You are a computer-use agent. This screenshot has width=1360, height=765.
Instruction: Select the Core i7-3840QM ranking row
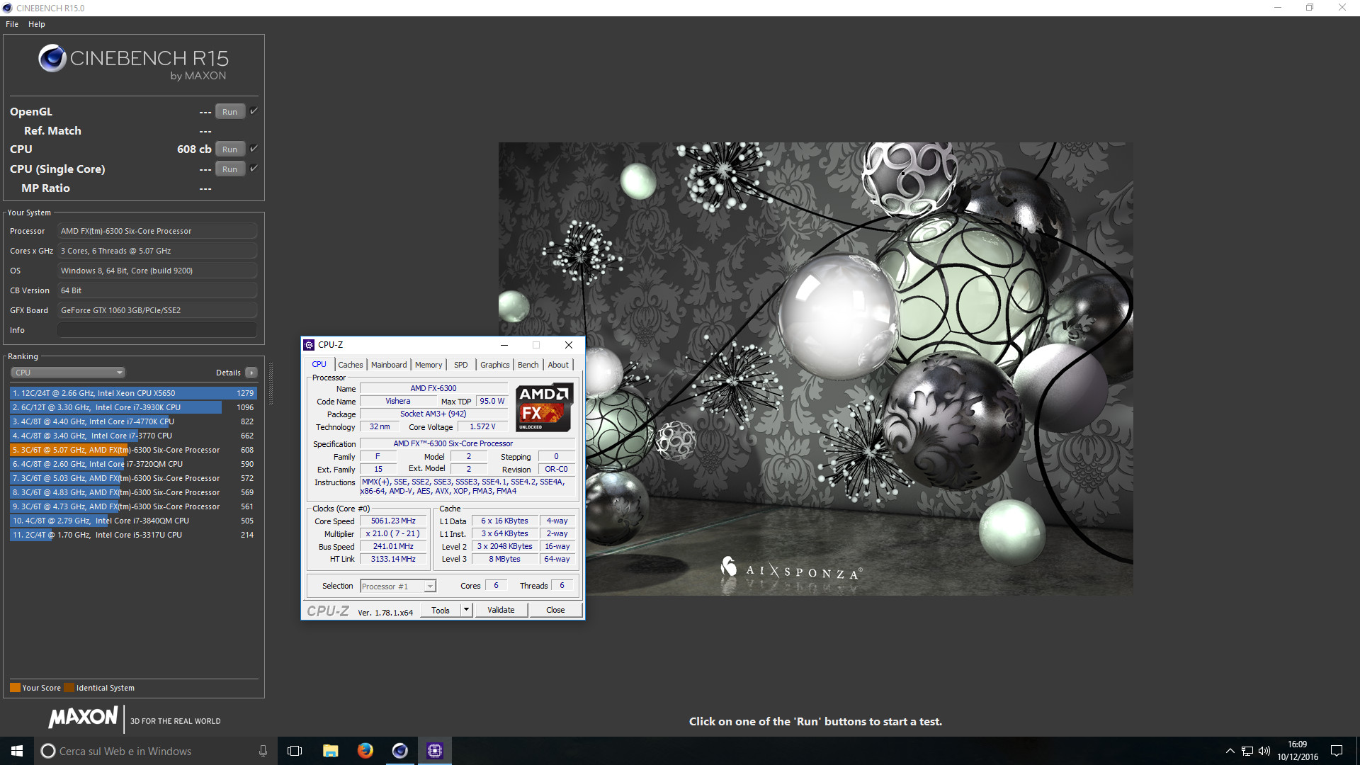(x=133, y=521)
